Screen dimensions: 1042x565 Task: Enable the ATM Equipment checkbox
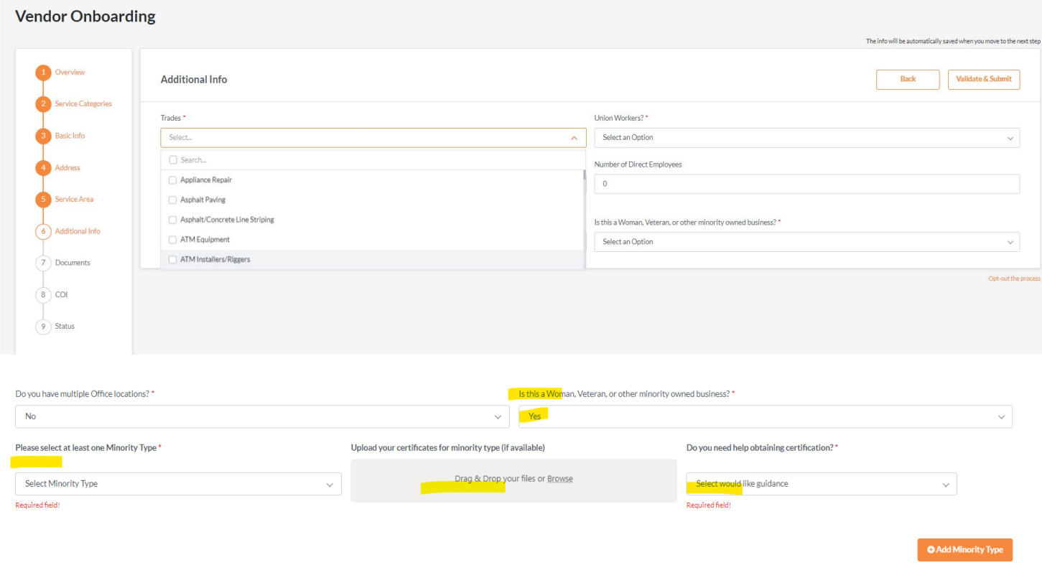[172, 240]
